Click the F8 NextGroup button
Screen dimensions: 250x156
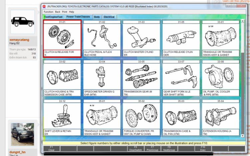(169, 149)
